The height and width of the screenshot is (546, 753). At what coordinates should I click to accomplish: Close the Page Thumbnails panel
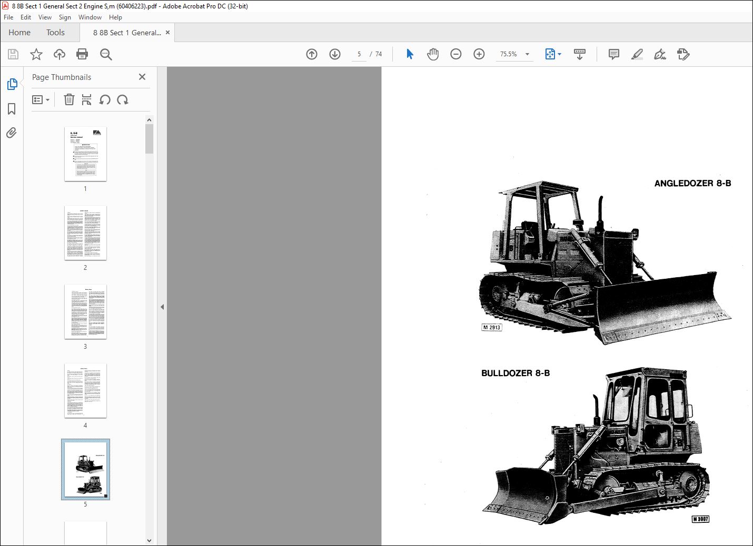(142, 77)
